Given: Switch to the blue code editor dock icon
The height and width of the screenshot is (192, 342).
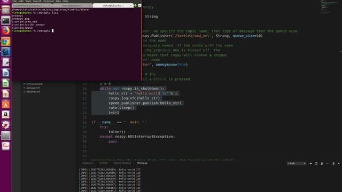Looking at the screenshot, I should [x=6, y=52].
